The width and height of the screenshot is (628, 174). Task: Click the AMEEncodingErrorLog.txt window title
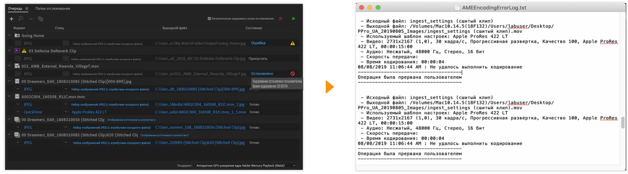coord(494,8)
